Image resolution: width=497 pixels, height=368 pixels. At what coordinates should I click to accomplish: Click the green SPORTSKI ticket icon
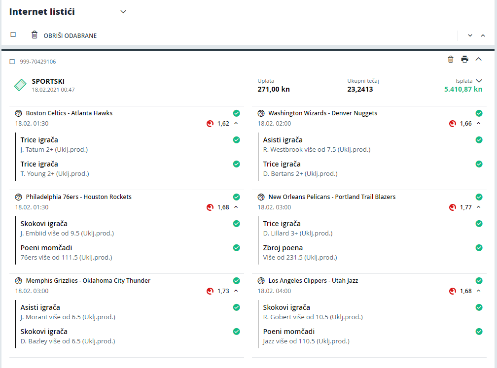click(x=20, y=85)
